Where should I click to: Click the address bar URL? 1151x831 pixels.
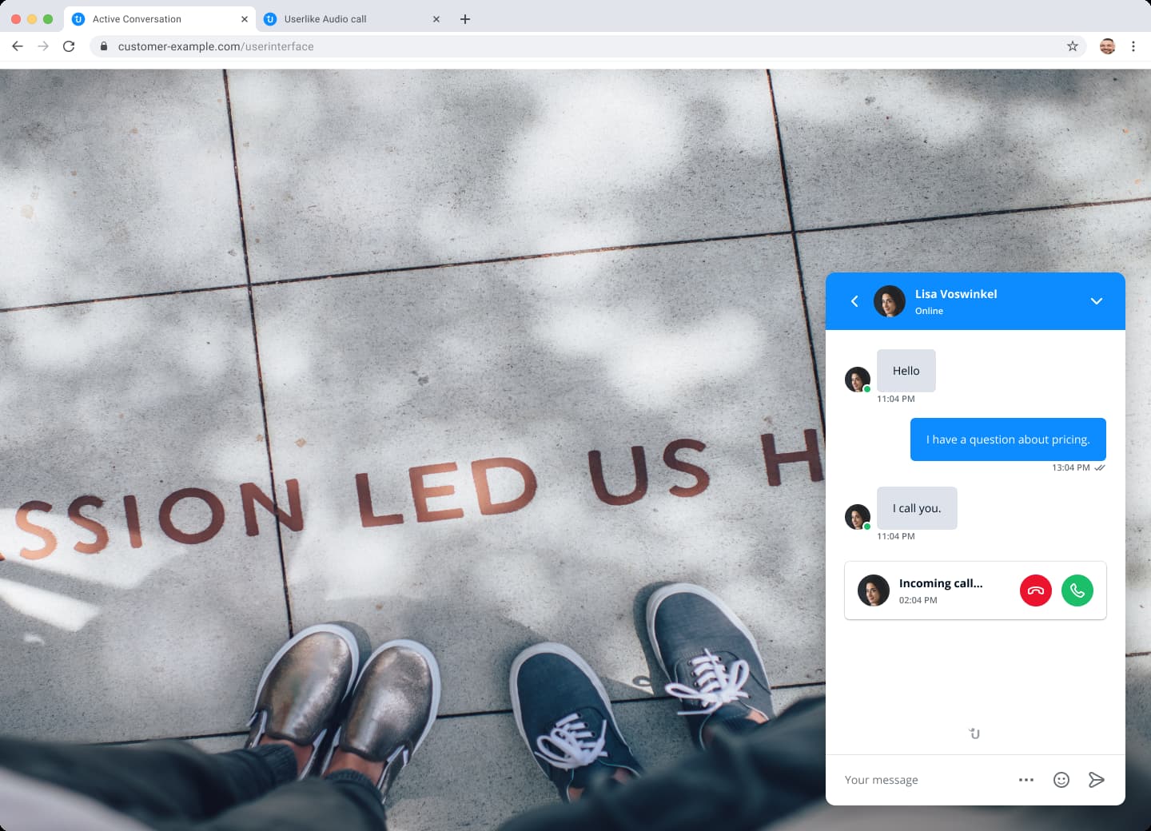216,46
